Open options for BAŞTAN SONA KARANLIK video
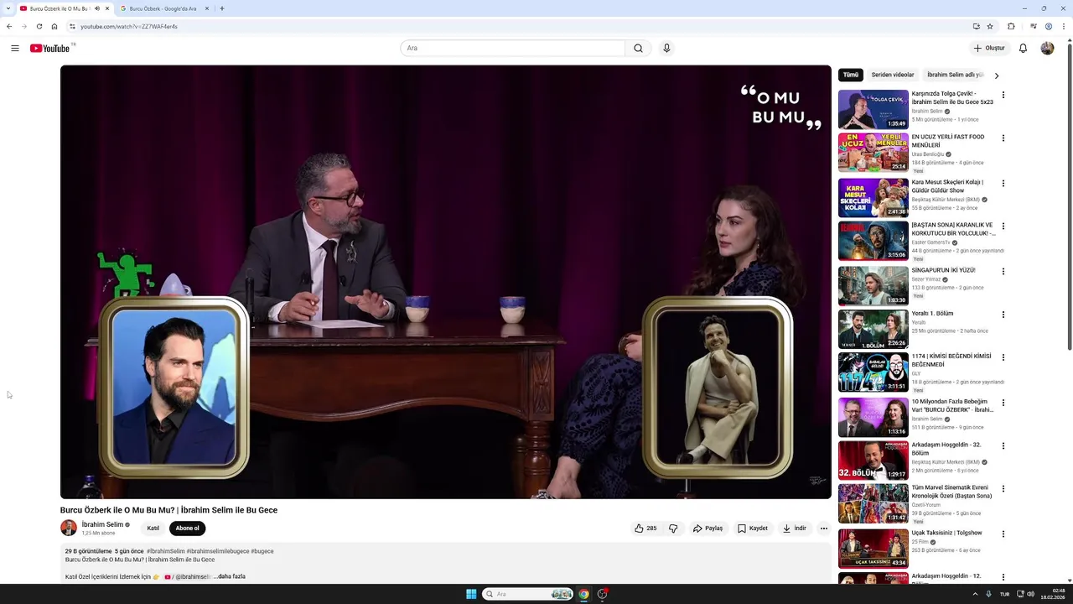 click(x=1003, y=226)
